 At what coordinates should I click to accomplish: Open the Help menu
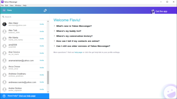coord(24,5)
